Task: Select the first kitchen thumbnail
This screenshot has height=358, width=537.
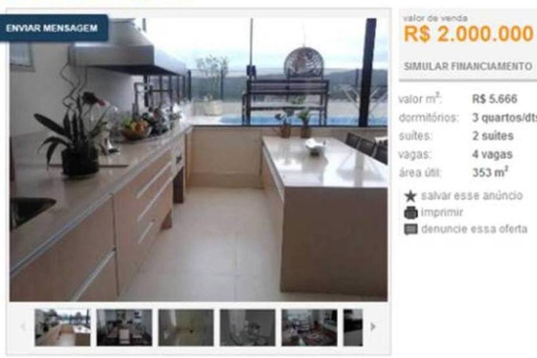Action: tap(62, 328)
